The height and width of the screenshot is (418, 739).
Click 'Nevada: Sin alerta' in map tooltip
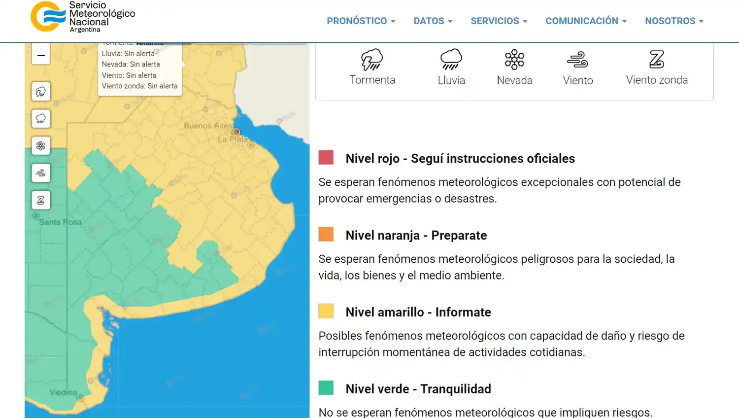pos(131,64)
